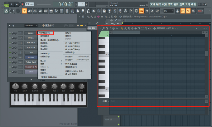
Task: Mute the Slicex channel green LED
Action: pyautogui.click(x=10, y=72)
